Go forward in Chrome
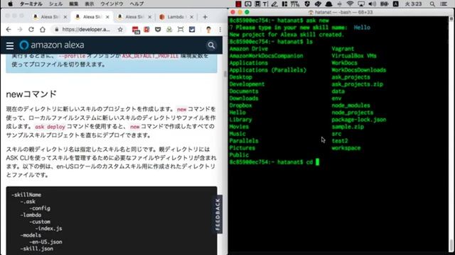The width and height of the screenshot is (455, 255). [x=20, y=30]
